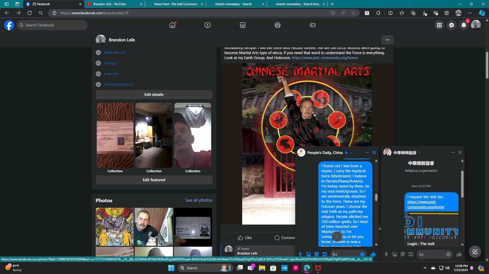Choose a sticker in People's Daily chat
Viewport: 489px width, 274px height.
point(317,254)
